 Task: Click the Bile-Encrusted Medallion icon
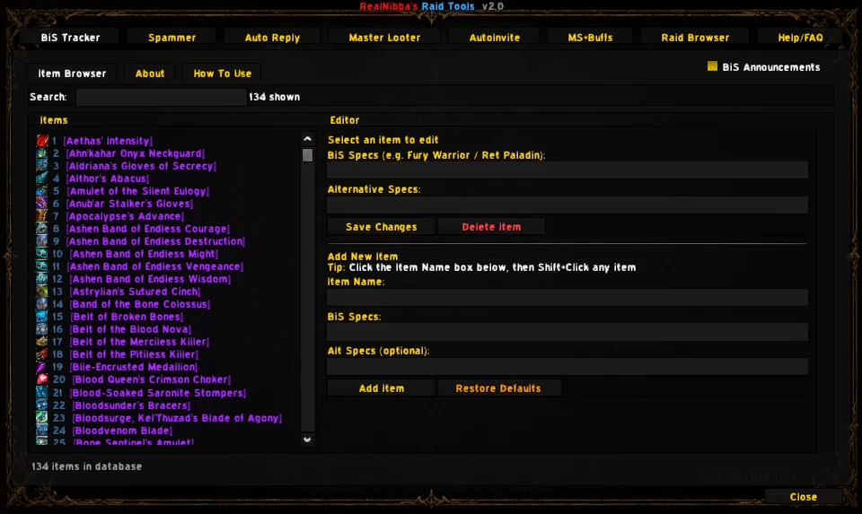coord(42,367)
